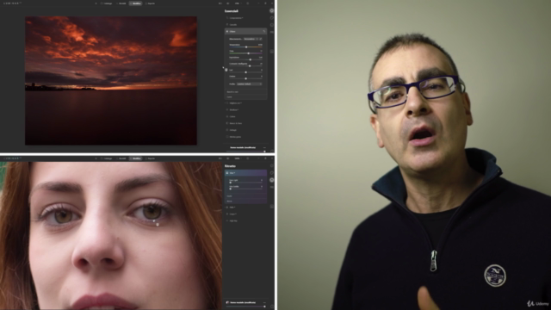Viewport: 551px width, 310px height.
Task: Click three-dots menu beside lower Nome modello
Action: (x=264, y=302)
